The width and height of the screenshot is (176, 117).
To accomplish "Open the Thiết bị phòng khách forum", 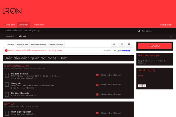I will click(21, 112).
